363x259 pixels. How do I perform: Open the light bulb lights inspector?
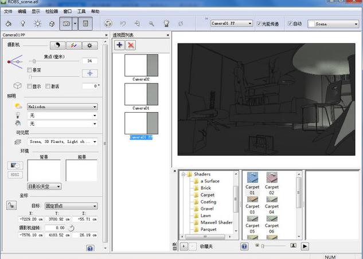(x=23, y=23)
